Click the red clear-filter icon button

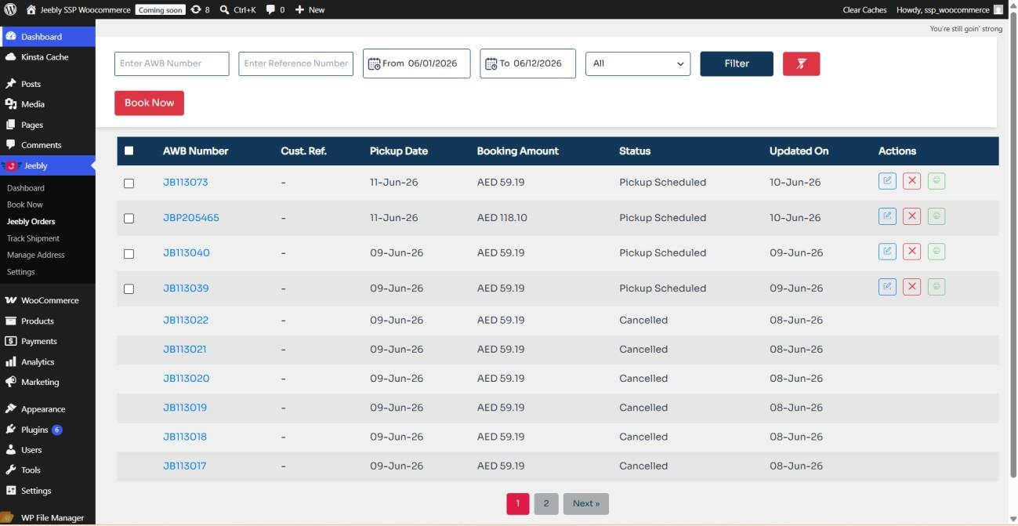click(x=801, y=63)
